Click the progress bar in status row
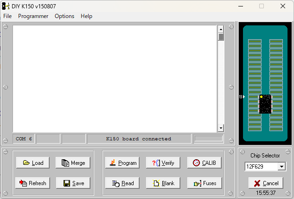Screen dimensions: 294x199 [209, 139]
